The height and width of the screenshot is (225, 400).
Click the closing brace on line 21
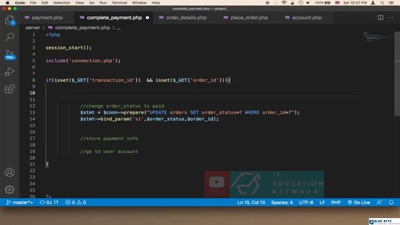(47, 164)
